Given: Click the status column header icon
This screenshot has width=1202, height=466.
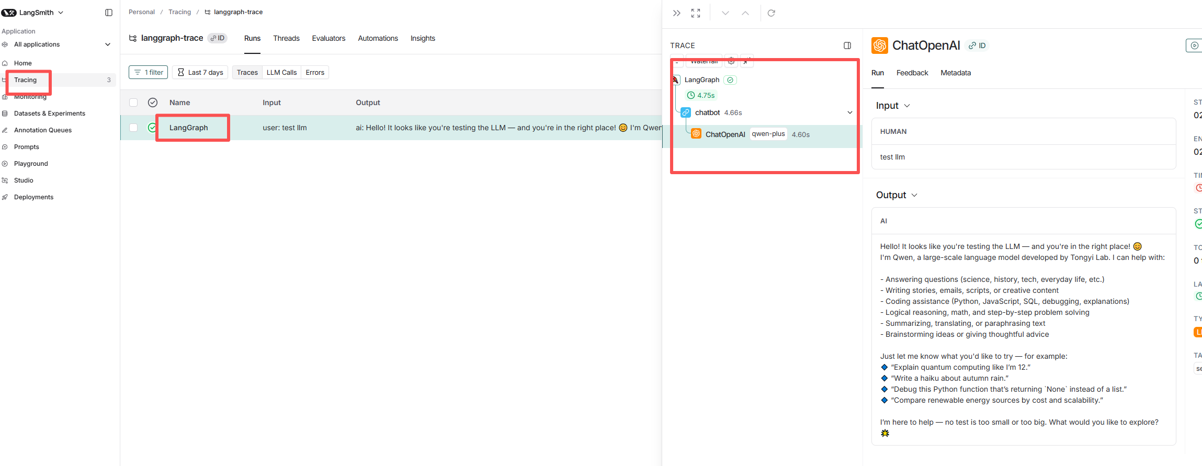Looking at the screenshot, I should click(x=153, y=103).
